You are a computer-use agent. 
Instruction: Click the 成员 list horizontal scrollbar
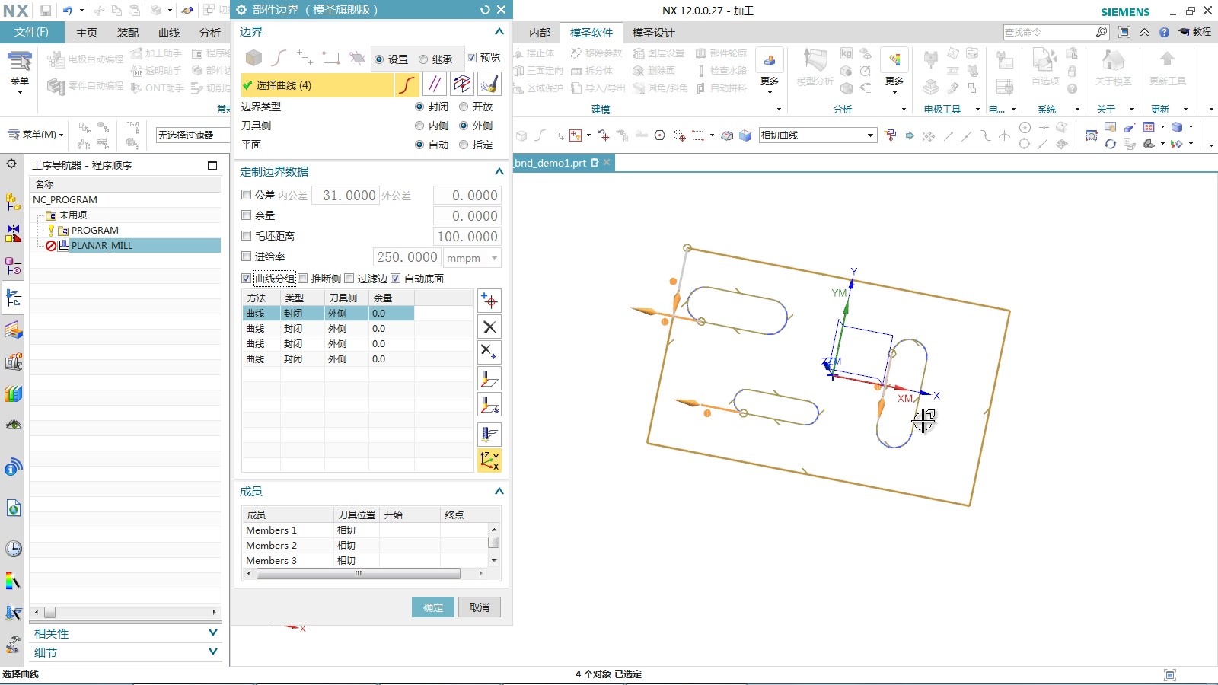tap(358, 573)
